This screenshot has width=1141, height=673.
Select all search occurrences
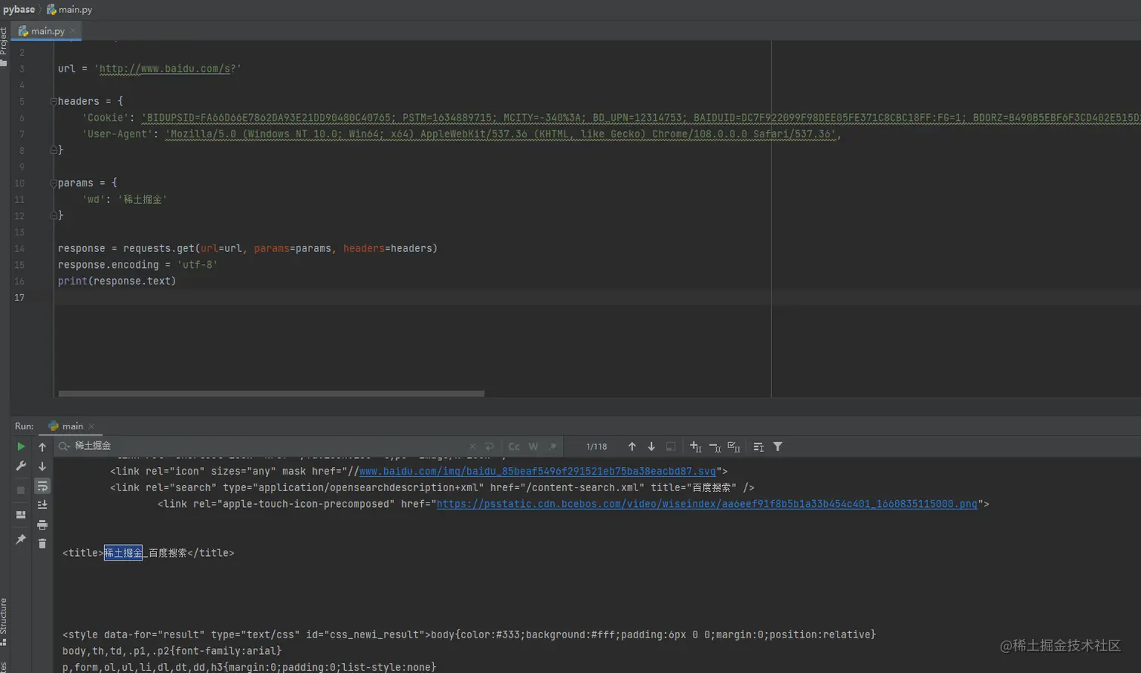733,447
